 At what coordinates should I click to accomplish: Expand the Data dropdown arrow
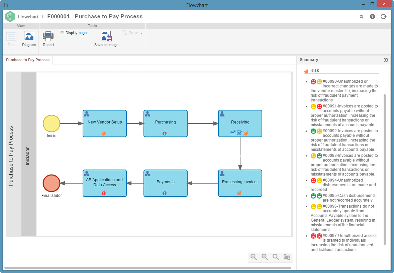pos(11,49)
